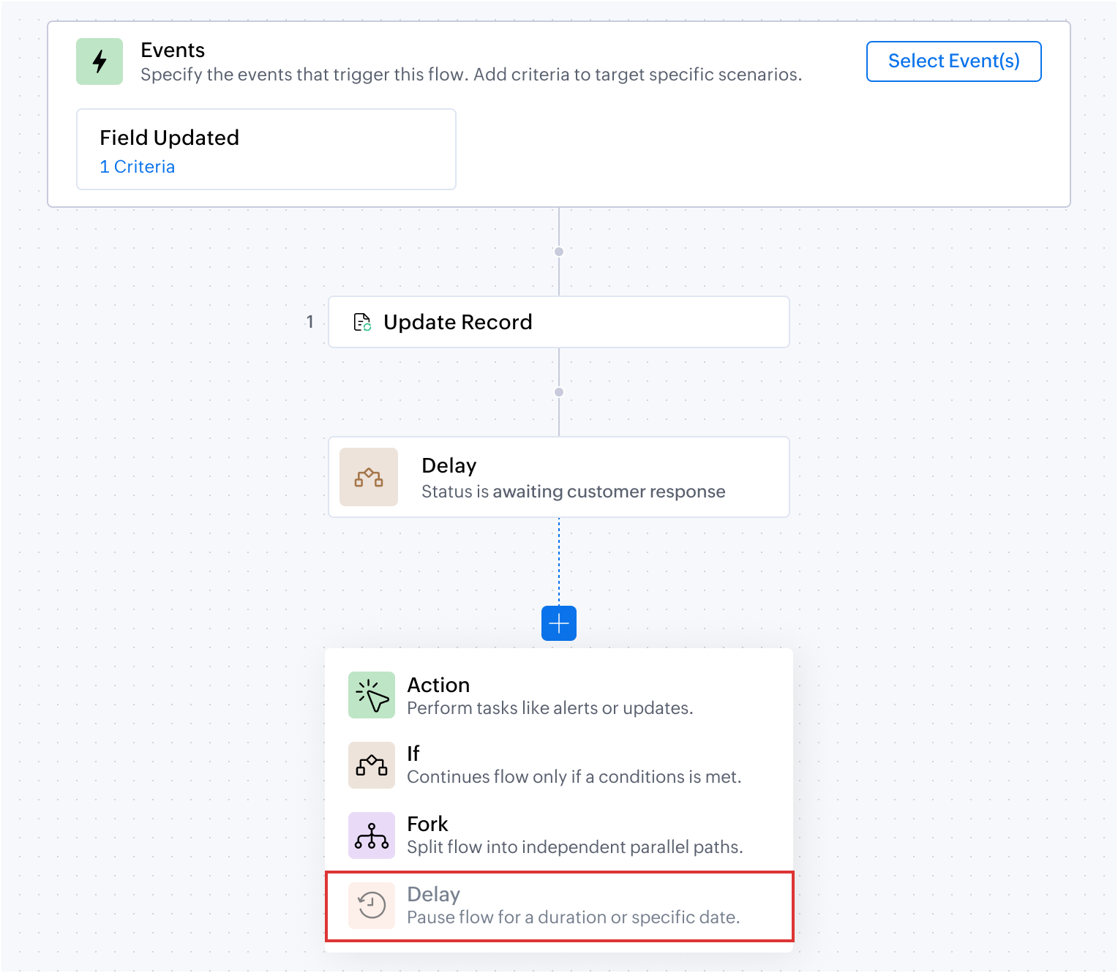1118x973 pixels.
Task: Click connector dot below Update Record
Action: (x=559, y=392)
